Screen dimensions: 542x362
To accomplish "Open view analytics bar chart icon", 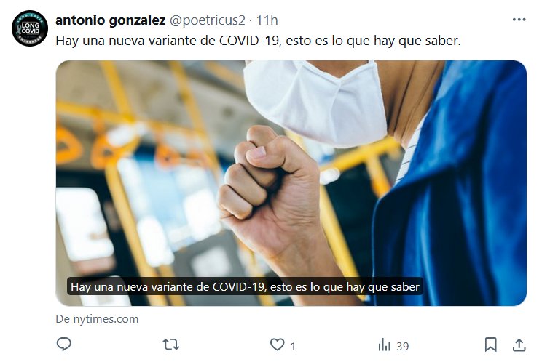I will click(385, 345).
